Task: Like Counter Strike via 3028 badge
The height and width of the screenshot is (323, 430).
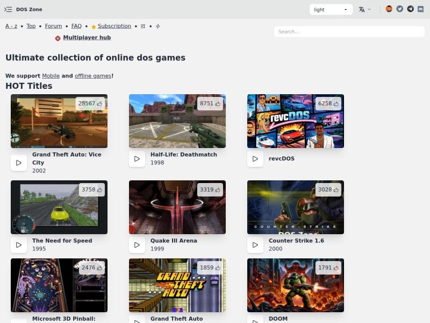Action: 328,190
